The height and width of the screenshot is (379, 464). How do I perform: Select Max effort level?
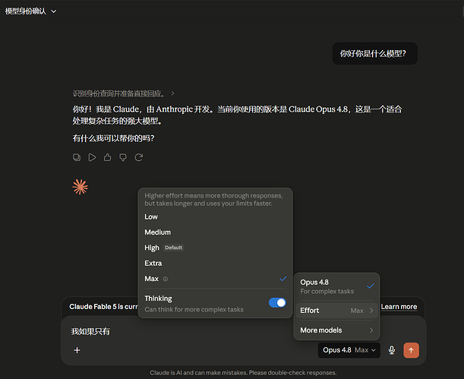[x=215, y=279]
